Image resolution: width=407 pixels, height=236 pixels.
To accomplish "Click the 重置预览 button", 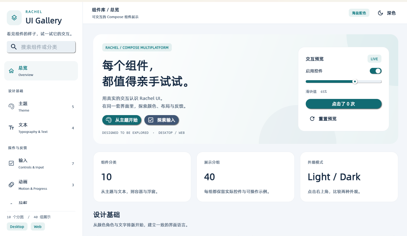I will (x=323, y=119).
